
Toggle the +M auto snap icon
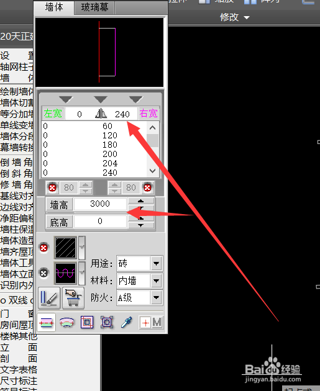pos(151,323)
